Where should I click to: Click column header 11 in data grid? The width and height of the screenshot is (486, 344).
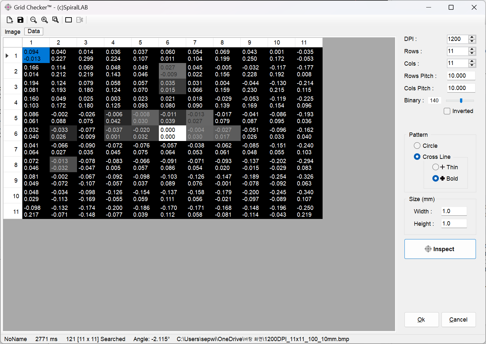pyautogui.click(x=309, y=43)
